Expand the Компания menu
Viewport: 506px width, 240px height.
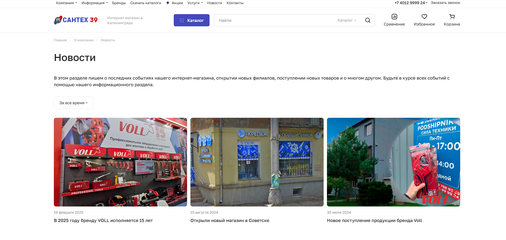[67, 3]
